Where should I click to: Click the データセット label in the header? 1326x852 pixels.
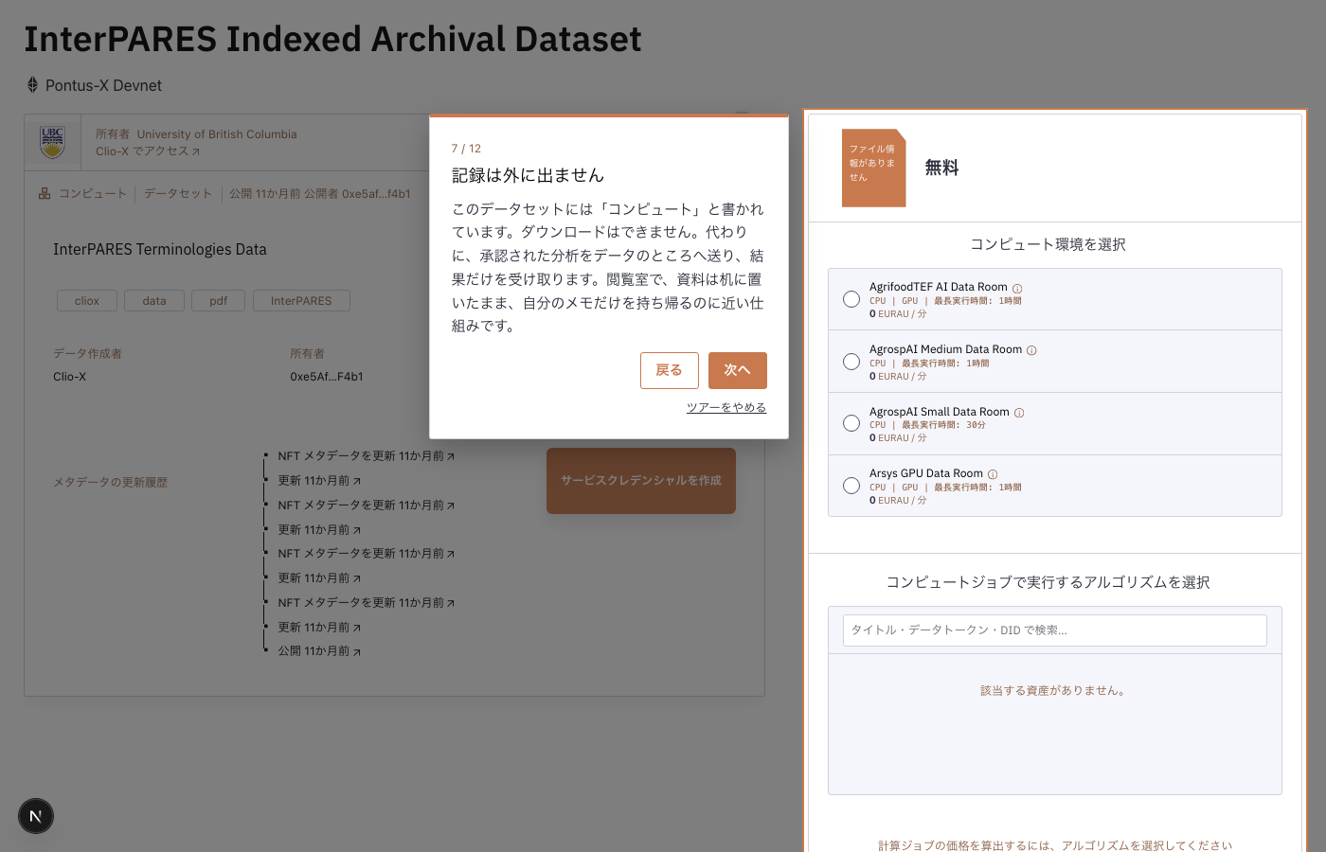point(178,194)
